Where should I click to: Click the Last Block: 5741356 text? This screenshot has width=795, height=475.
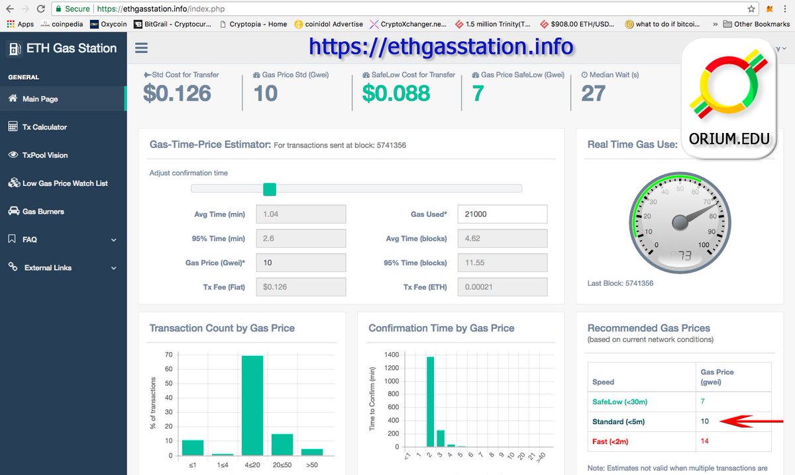620,283
